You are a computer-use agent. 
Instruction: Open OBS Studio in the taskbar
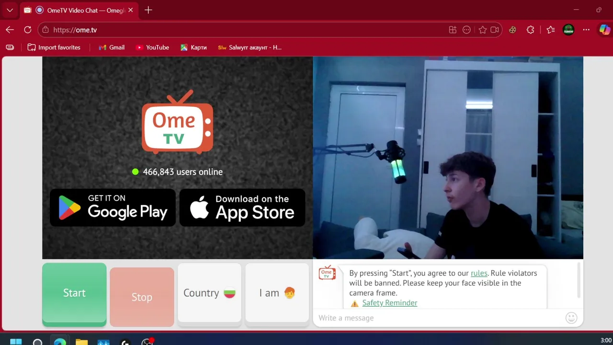(x=148, y=342)
